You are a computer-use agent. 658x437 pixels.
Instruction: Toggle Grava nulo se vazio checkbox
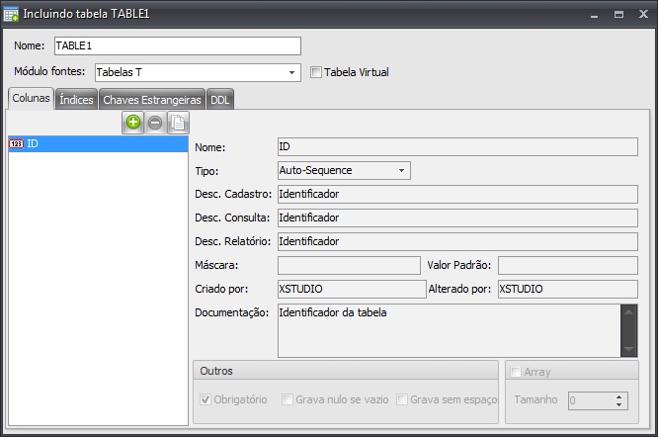287,399
